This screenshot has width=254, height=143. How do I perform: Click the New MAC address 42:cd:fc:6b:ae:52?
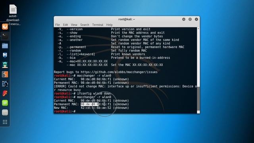click(x=96, y=108)
